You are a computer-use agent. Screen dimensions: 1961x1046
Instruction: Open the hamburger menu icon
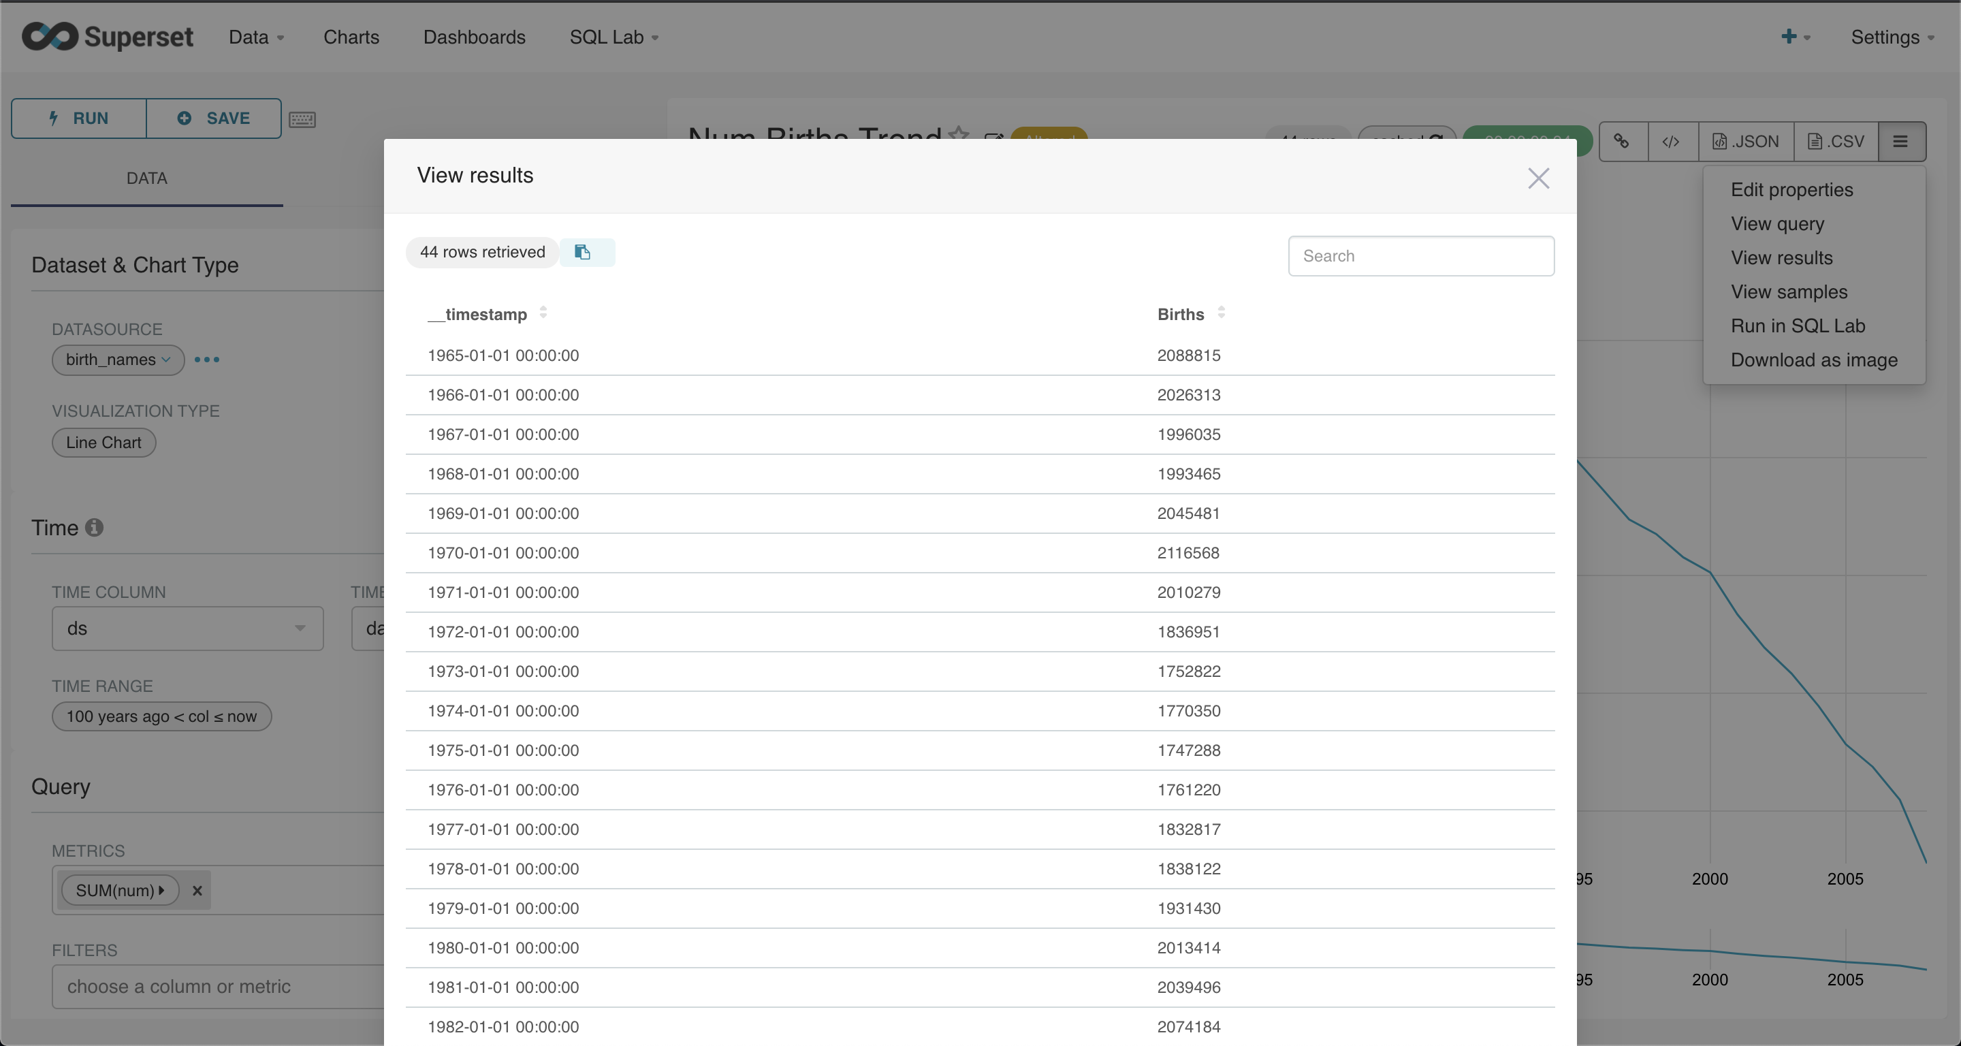pos(1900,142)
